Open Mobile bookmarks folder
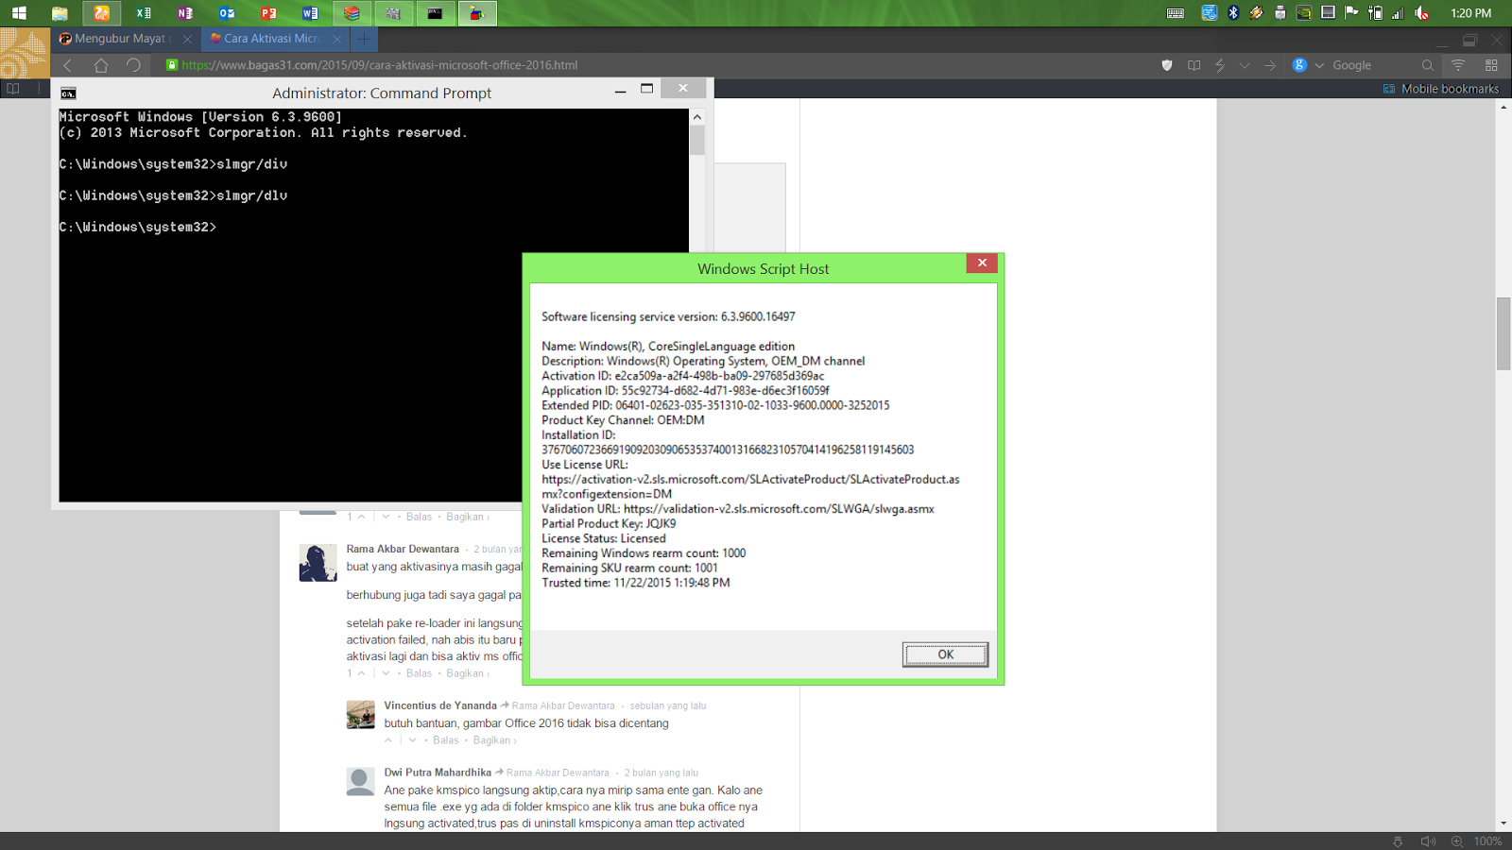 pyautogui.click(x=1441, y=89)
